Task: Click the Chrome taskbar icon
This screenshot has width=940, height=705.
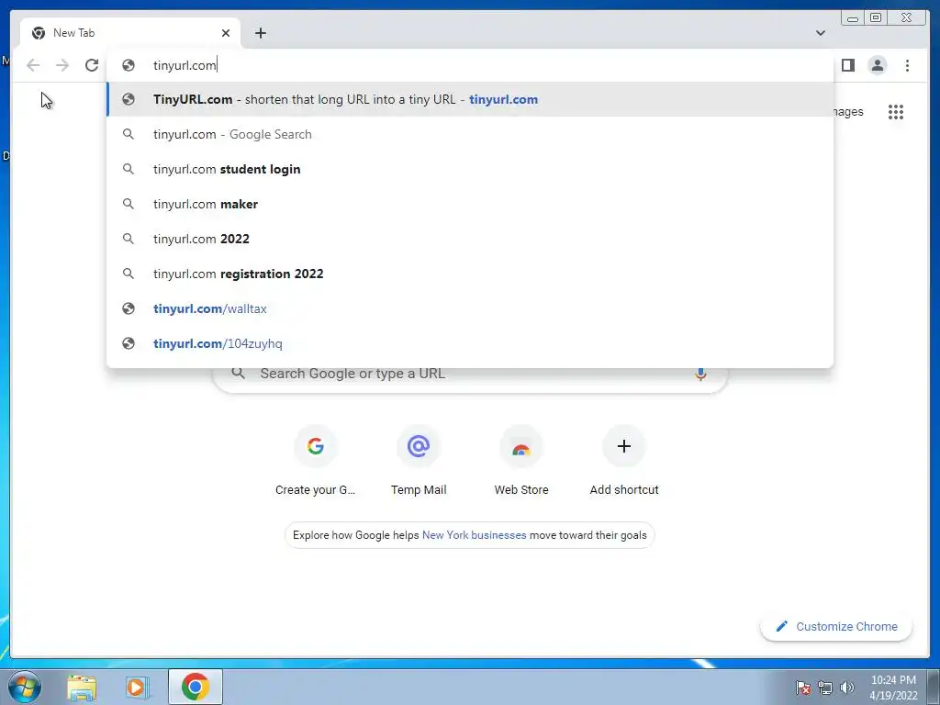Action: tap(196, 687)
